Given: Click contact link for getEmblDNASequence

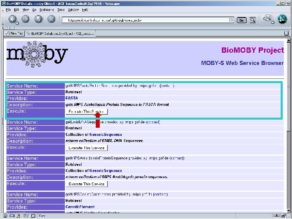Looking at the screenshot, I should (x=153, y=122).
